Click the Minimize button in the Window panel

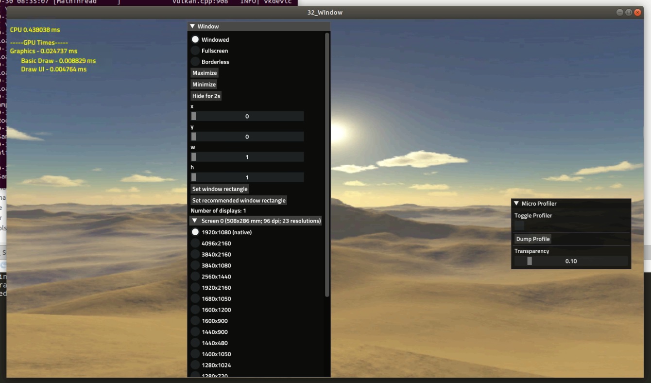coord(204,84)
